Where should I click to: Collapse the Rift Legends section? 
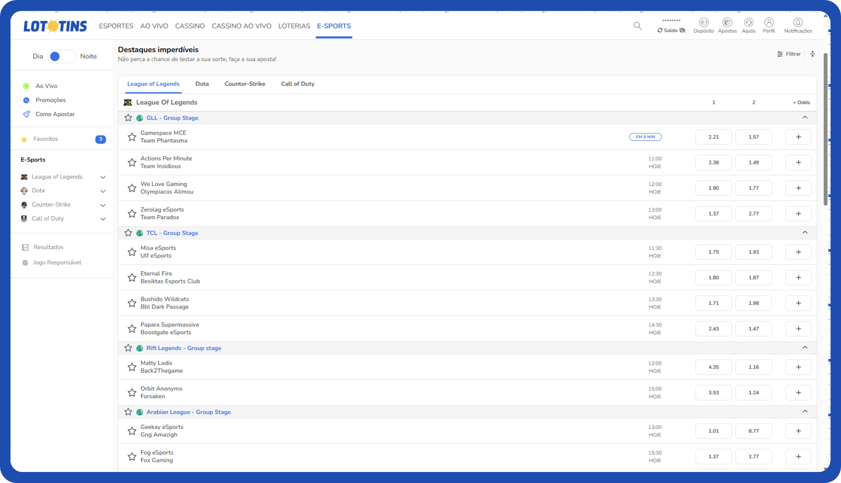[x=805, y=347]
